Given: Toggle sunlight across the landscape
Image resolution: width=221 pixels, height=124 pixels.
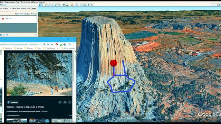Looking at the screenshot, I should (x=67, y=5).
